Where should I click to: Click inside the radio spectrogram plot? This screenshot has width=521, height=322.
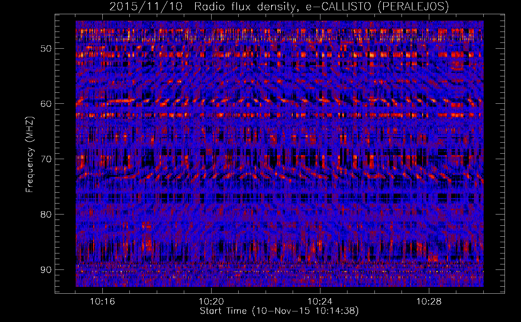(x=279, y=154)
